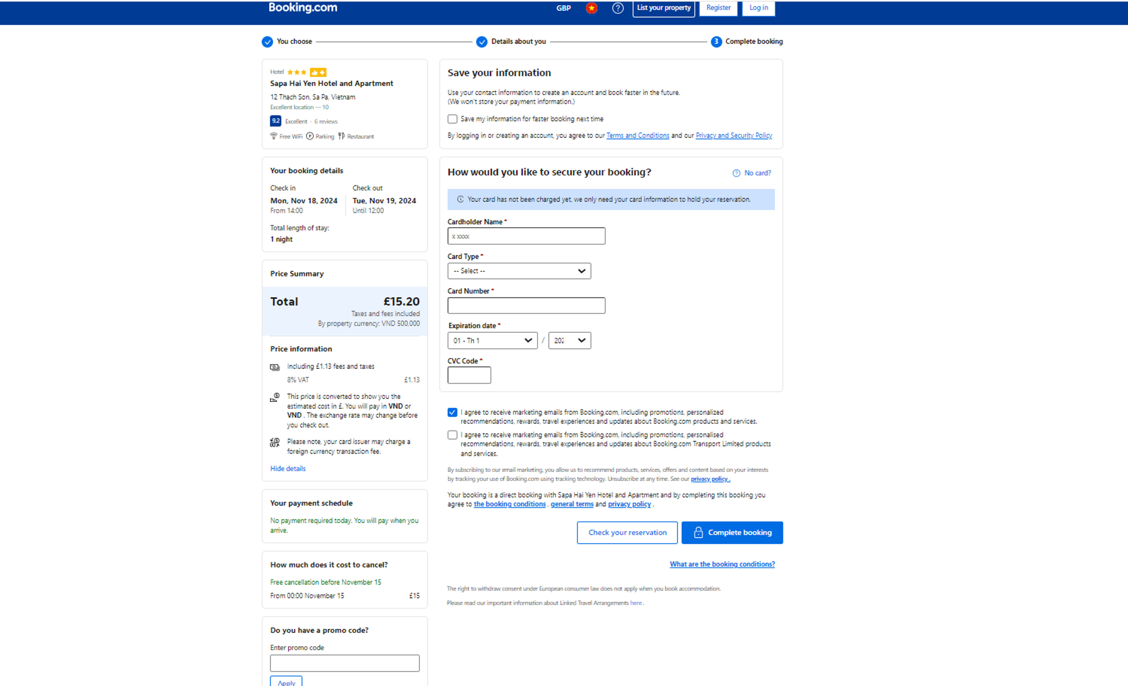Screen dimensions: 1128x686
Task: Click the No card? help icon
Action: point(736,173)
